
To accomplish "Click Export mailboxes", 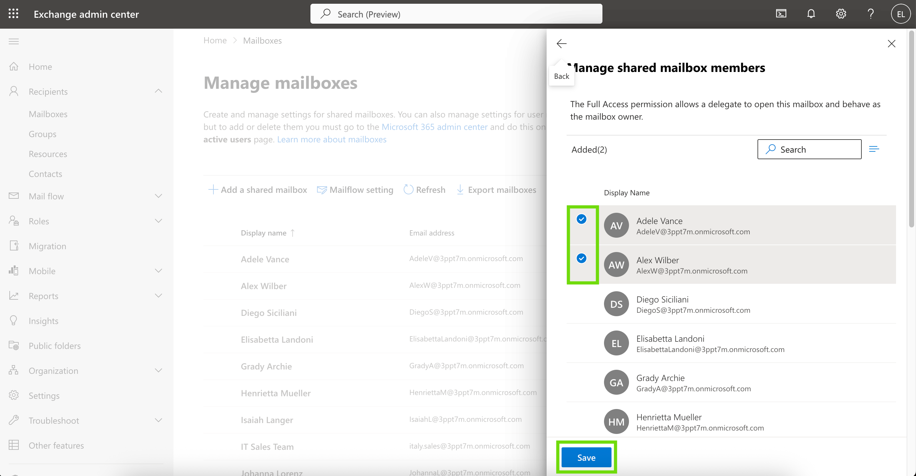I will pyautogui.click(x=496, y=189).
